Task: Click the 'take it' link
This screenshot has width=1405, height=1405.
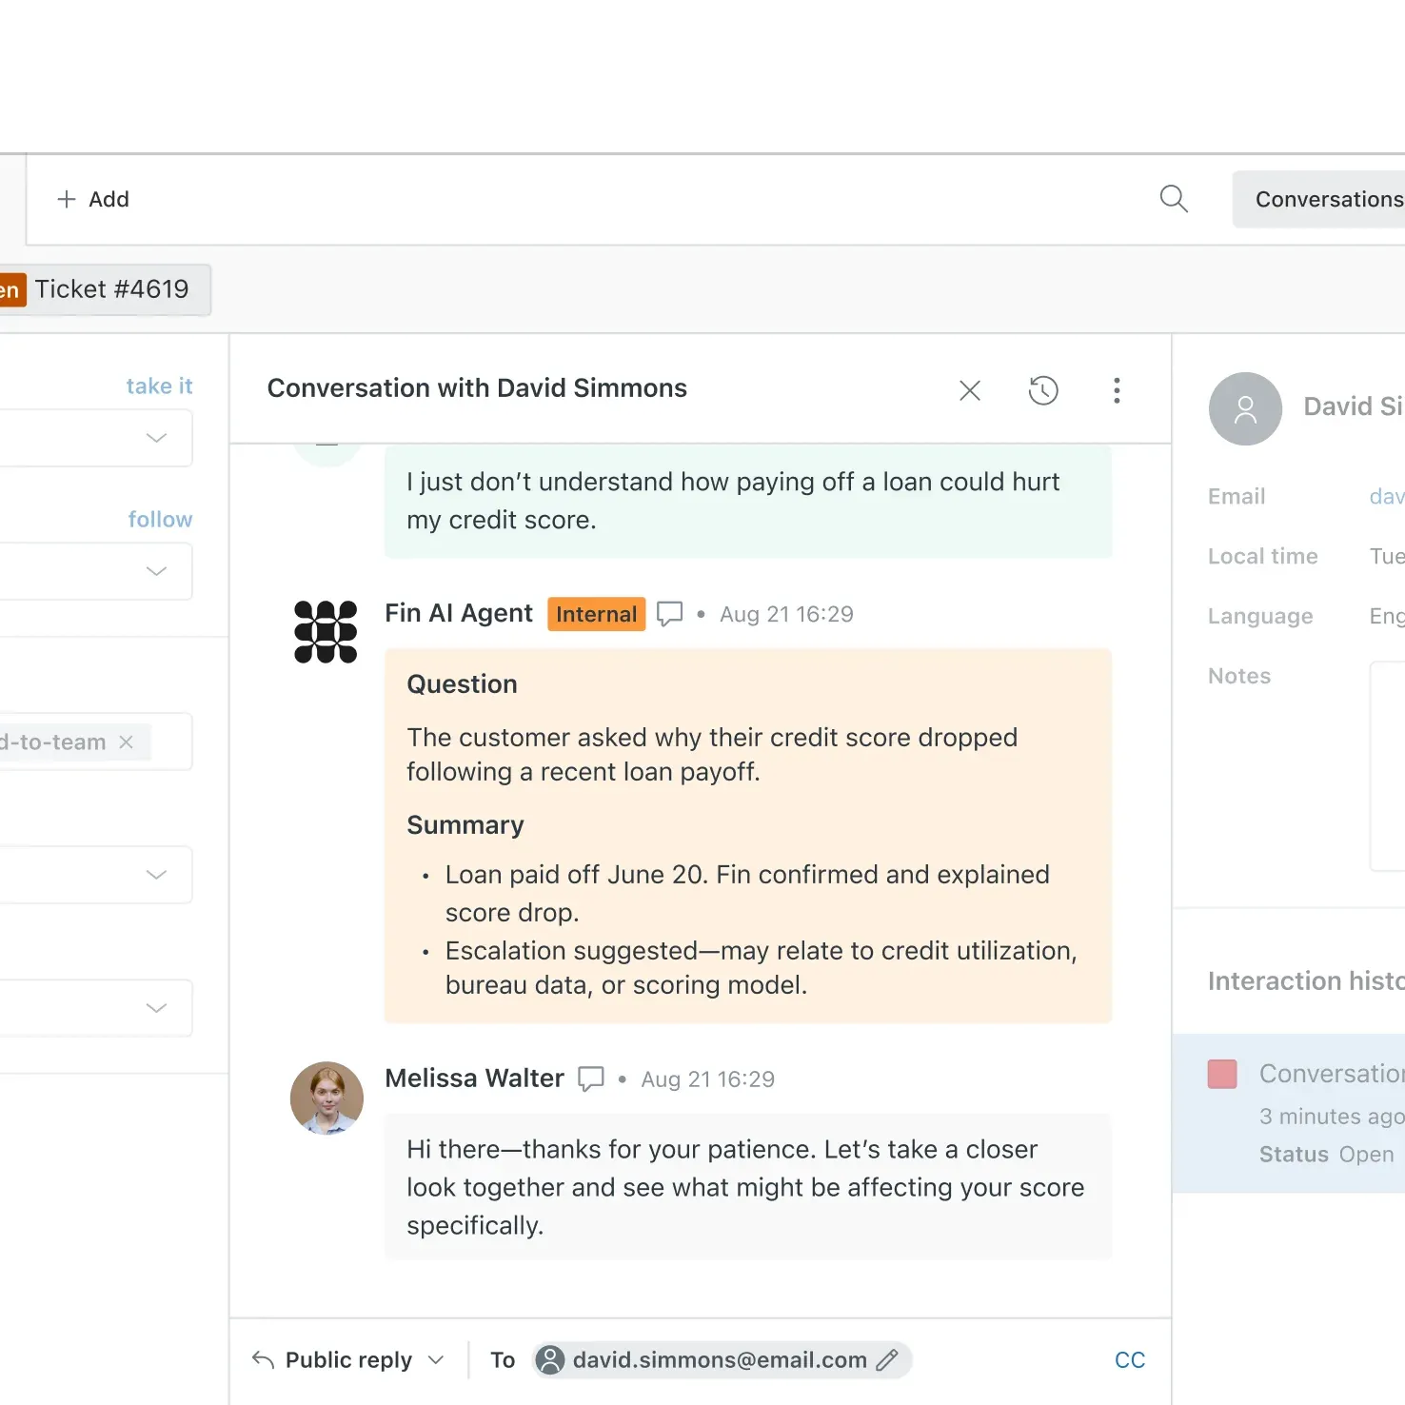Action: [159, 386]
